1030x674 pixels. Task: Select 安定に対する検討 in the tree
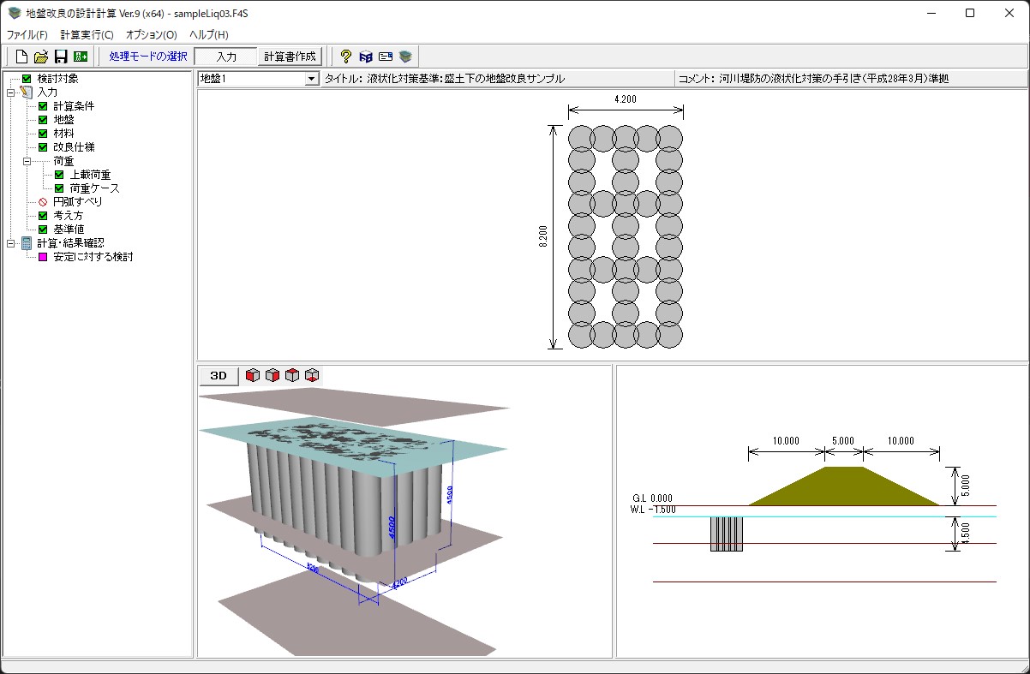93,257
